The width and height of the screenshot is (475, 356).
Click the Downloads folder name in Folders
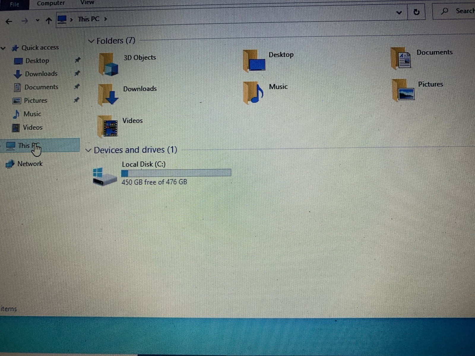[x=140, y=89]
